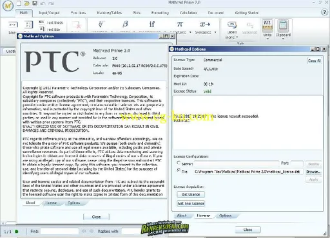Expand the Units dropdown arrow
330x238 pixels.
(x=267, y=39)
